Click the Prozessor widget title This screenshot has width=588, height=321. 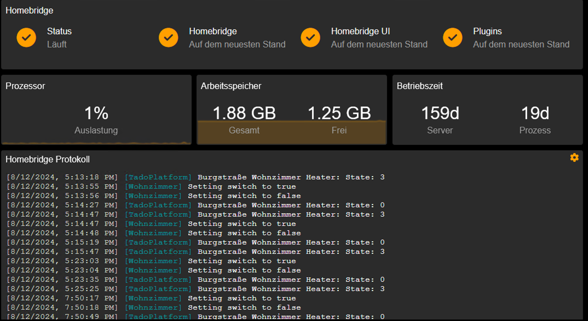25,86
